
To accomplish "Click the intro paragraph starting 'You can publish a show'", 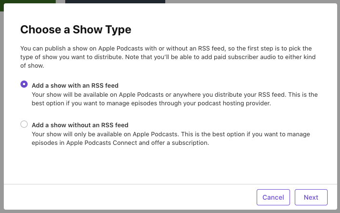I will 168,57.
